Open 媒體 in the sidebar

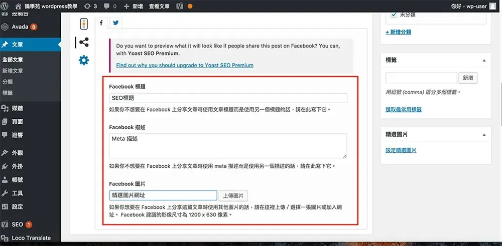tap(31, 108)
